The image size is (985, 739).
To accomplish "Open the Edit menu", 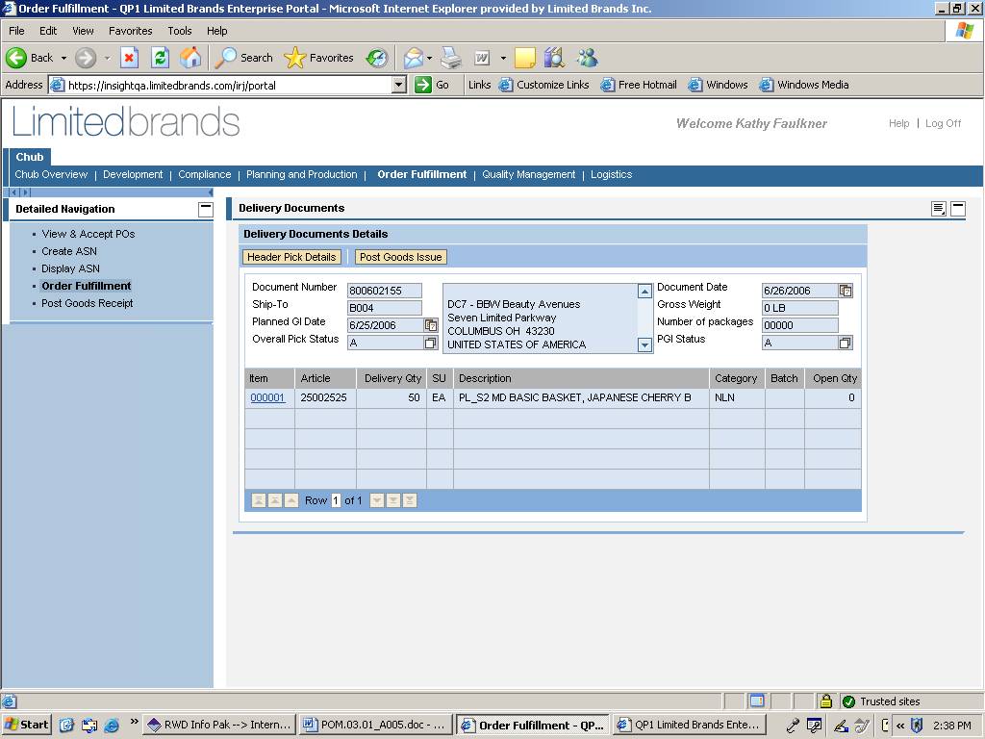I will pyautogui.click(x=48, y=31).
